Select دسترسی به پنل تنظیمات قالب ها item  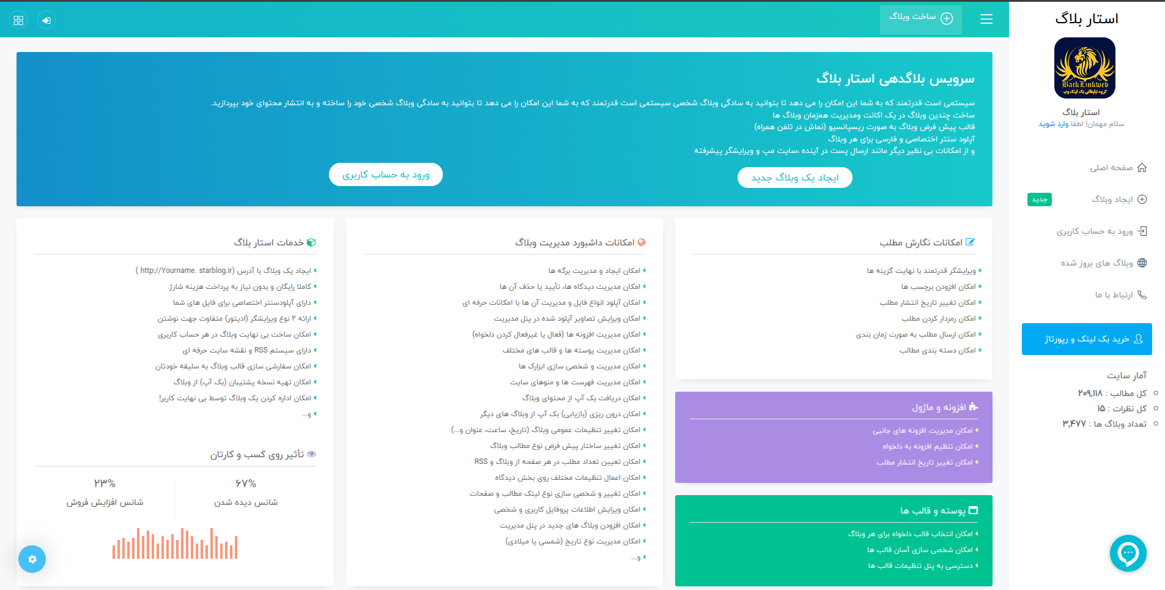pos(920,566)
